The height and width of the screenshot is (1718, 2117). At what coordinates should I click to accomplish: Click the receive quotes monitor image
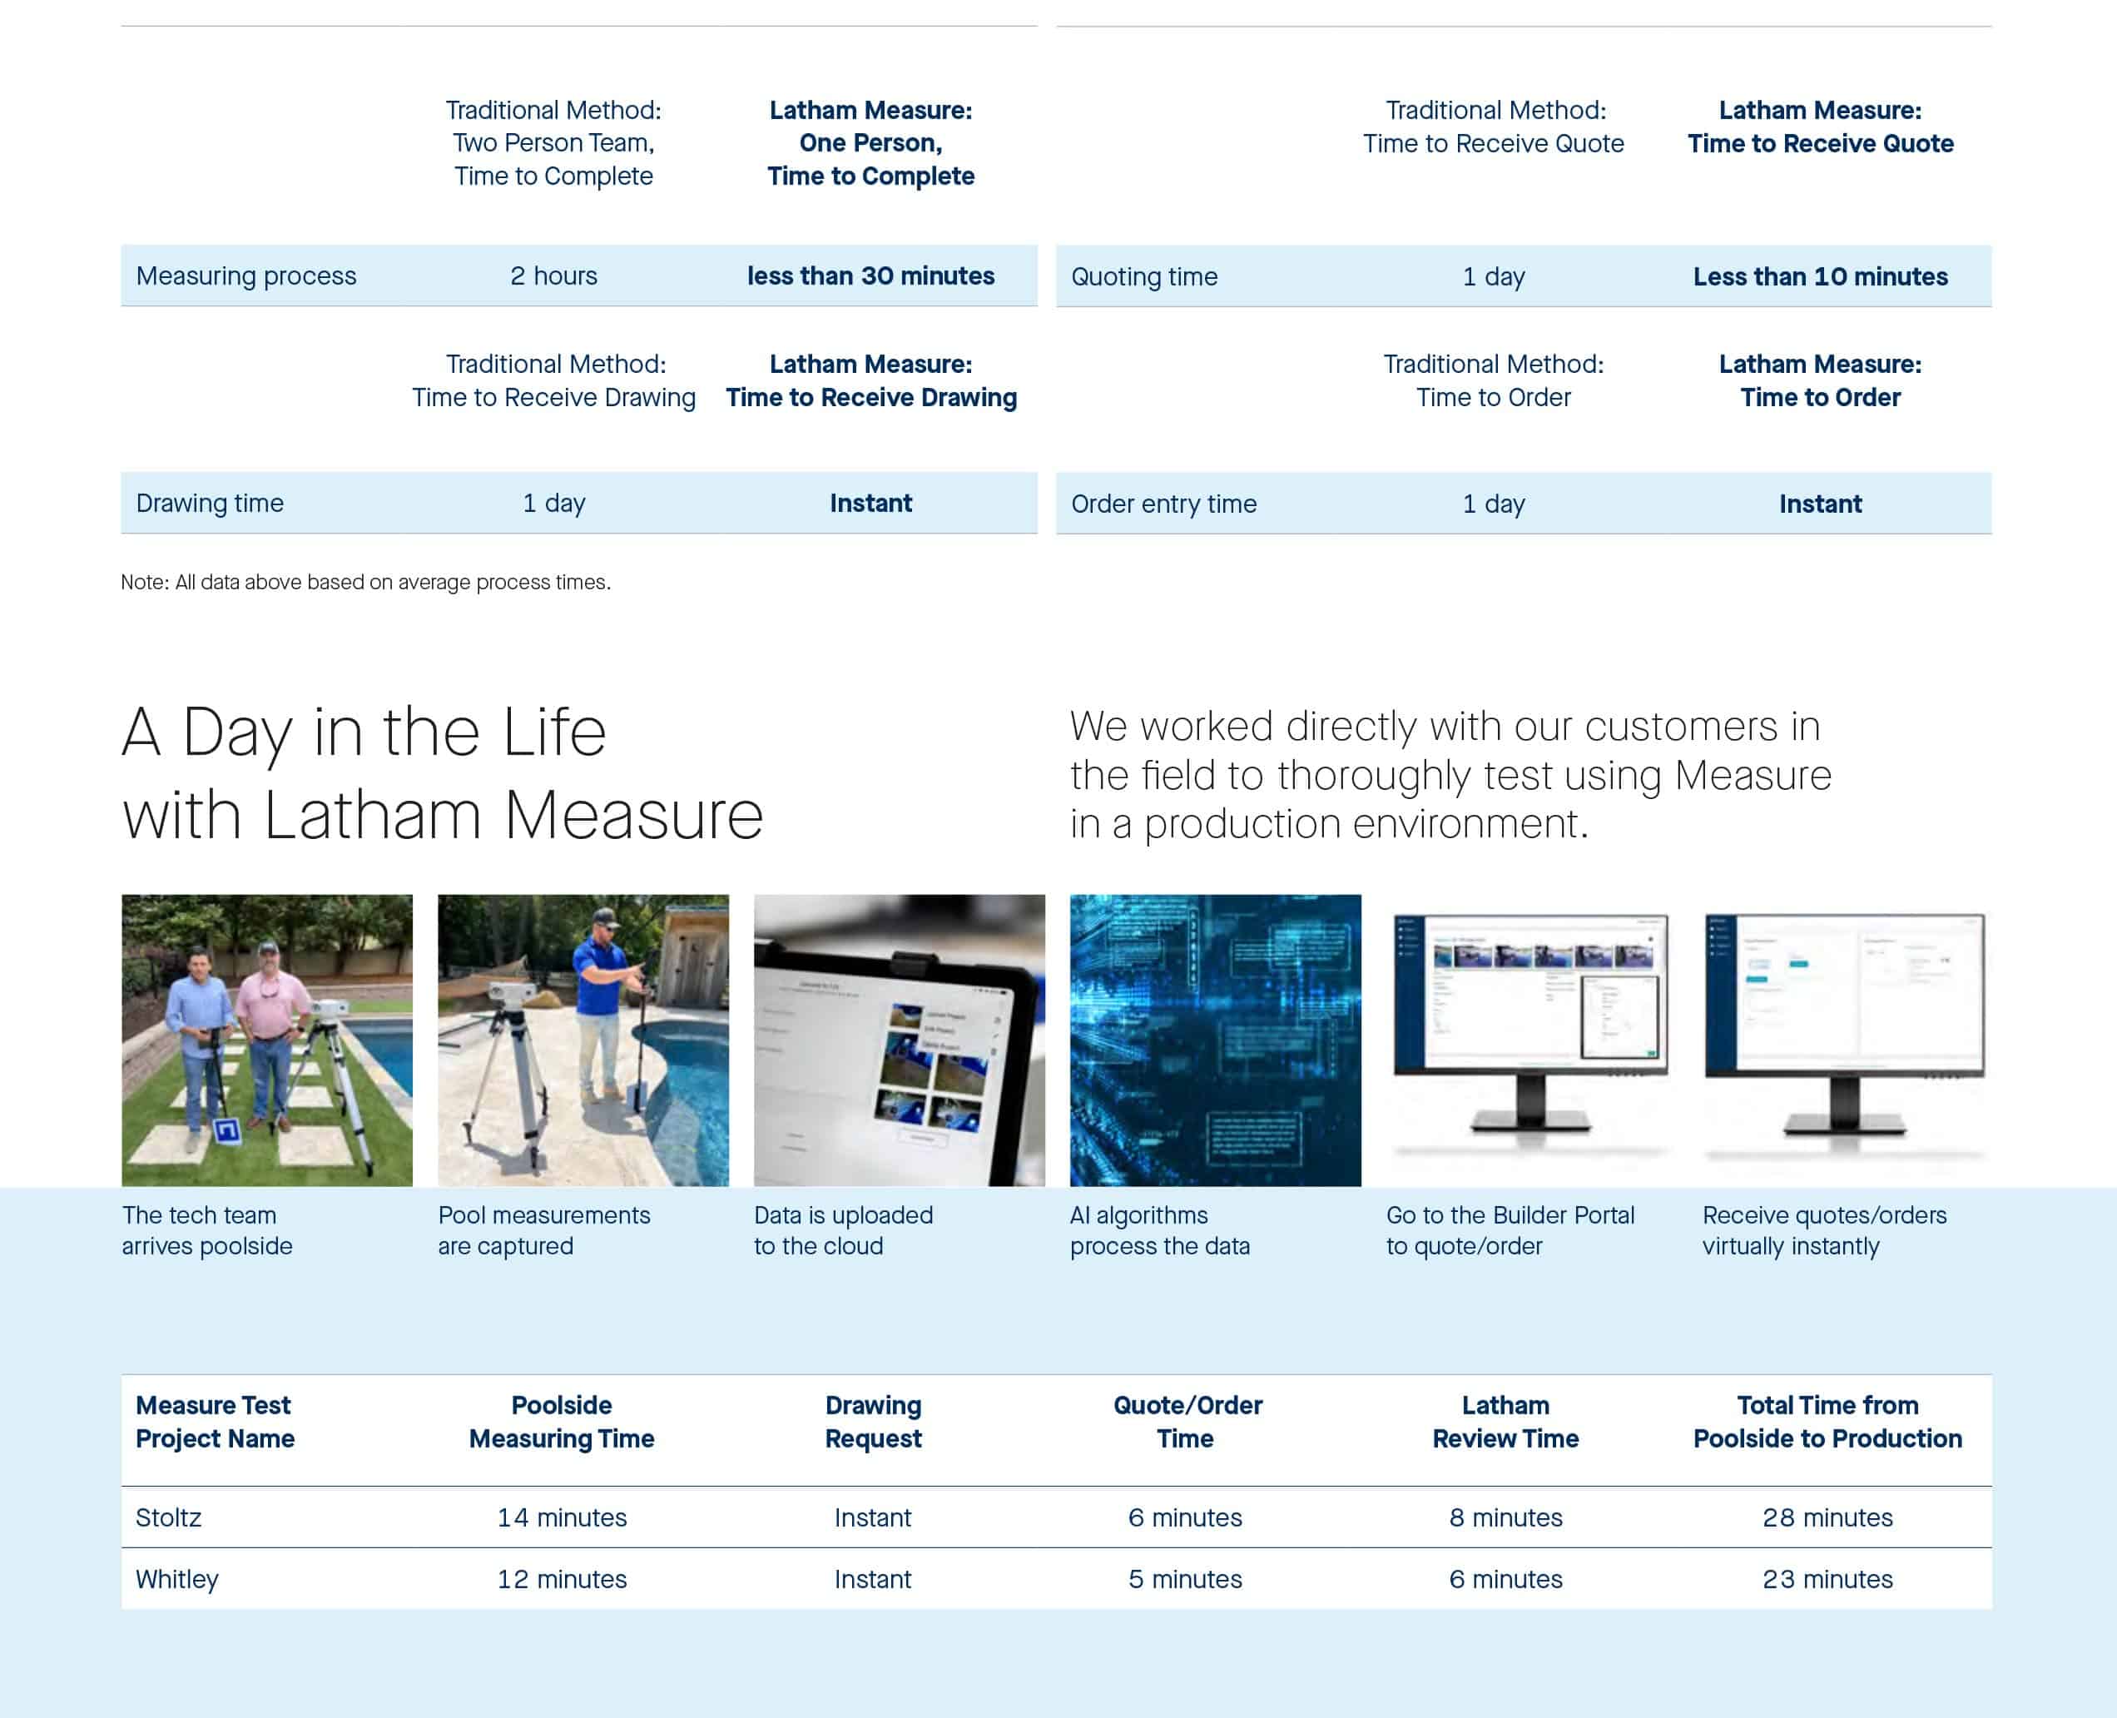coord(1845,1029)
